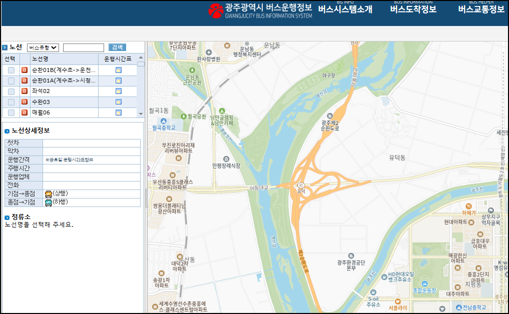Click the 월곡공원 park marker on map
The width and height of the screenshot is (509, 314).
tap(183, 116)
